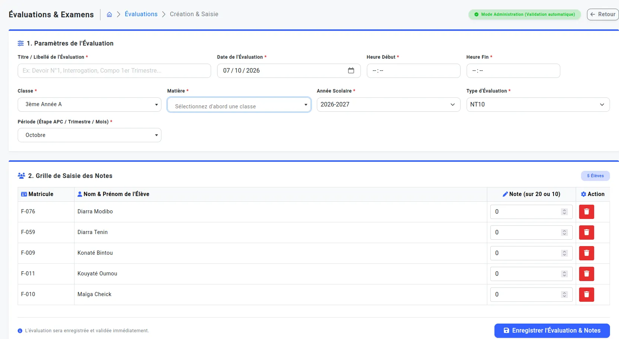Adjust Konaté Bintou's note using the spinner arrows
The image size is (619, 339).
[564, 253]
